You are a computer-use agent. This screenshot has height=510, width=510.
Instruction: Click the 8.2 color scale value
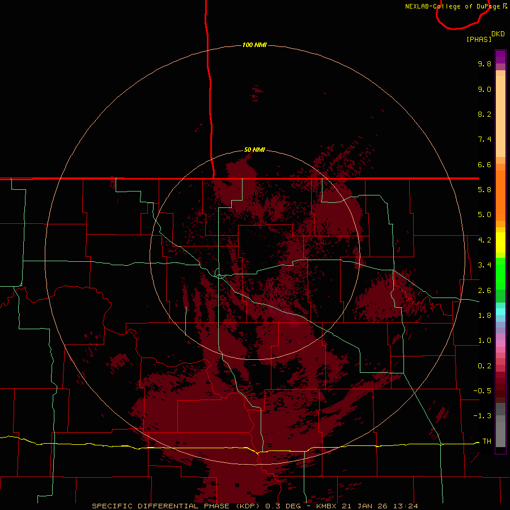click(x=484, y=114)
